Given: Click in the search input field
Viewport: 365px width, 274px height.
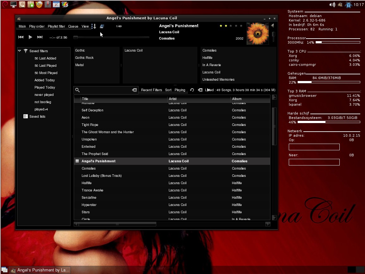Looking at the screenshot, I should tap(106, 90).
